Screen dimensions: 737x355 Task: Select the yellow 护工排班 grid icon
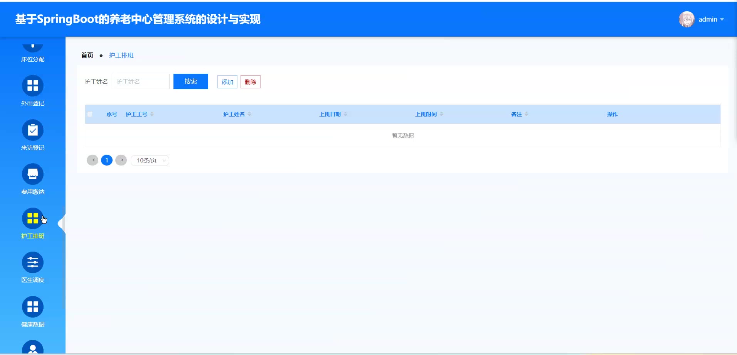click(x=33, y=218)
